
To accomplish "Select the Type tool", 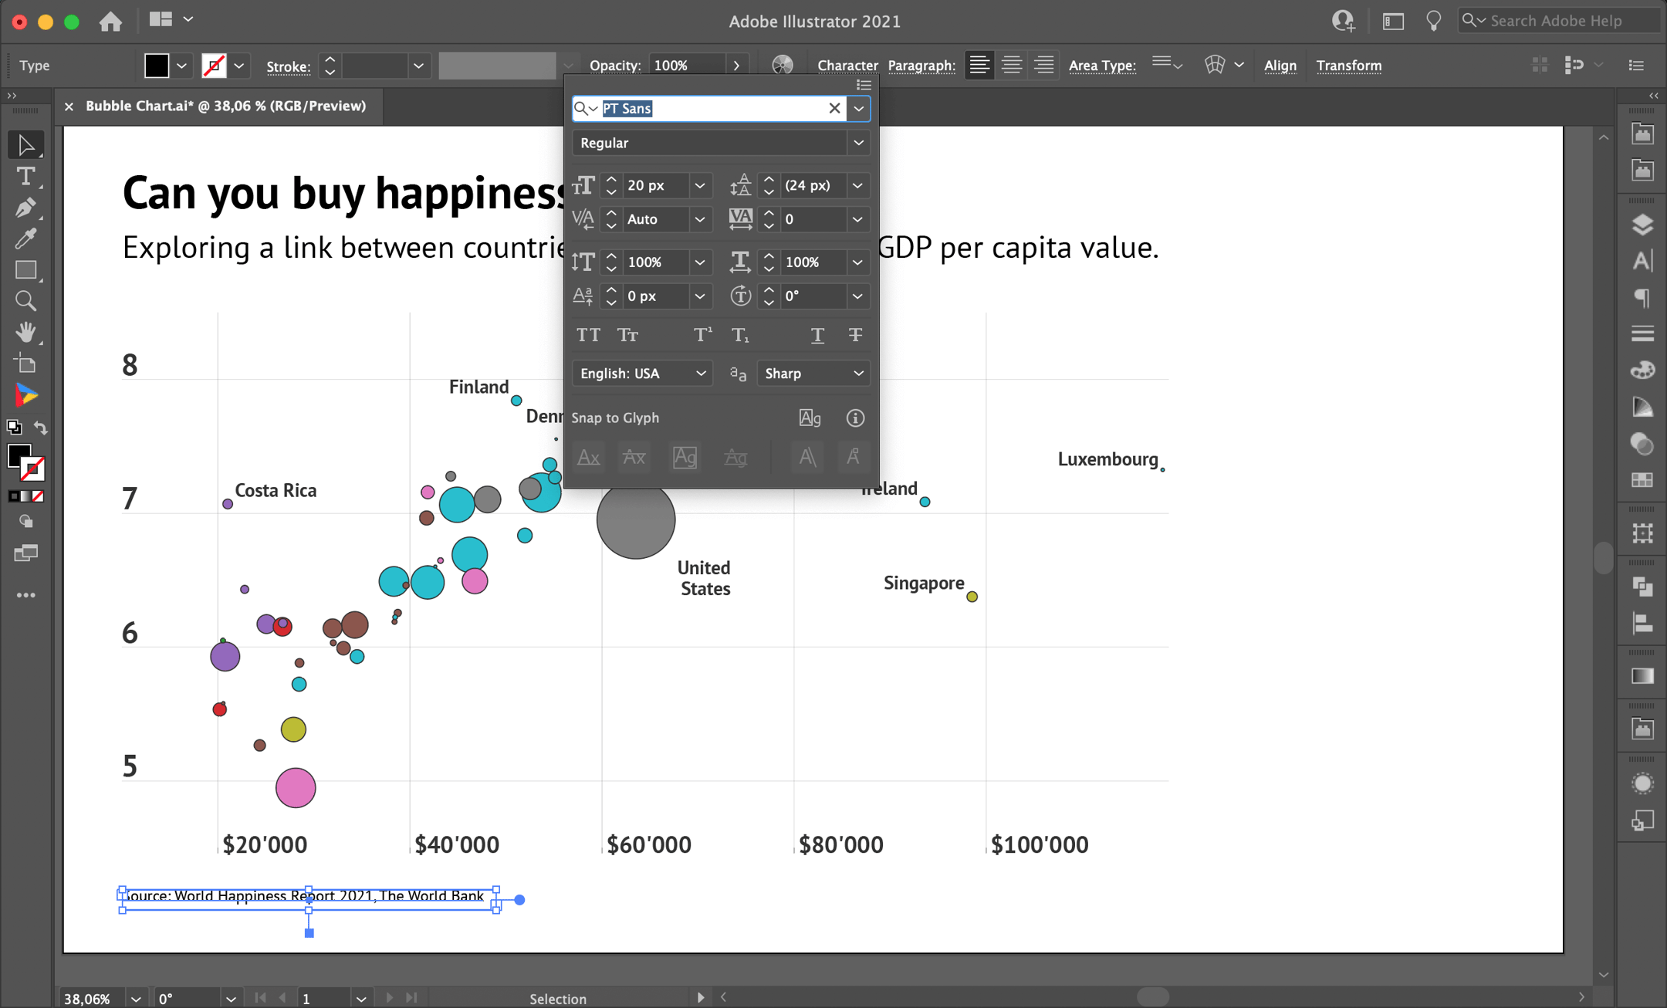I will 25,176.
